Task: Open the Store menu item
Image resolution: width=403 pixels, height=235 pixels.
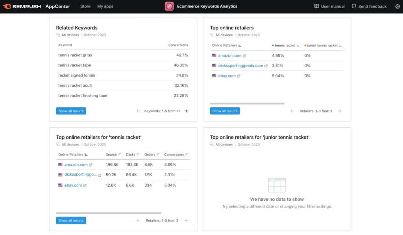Action: (85, 6)
